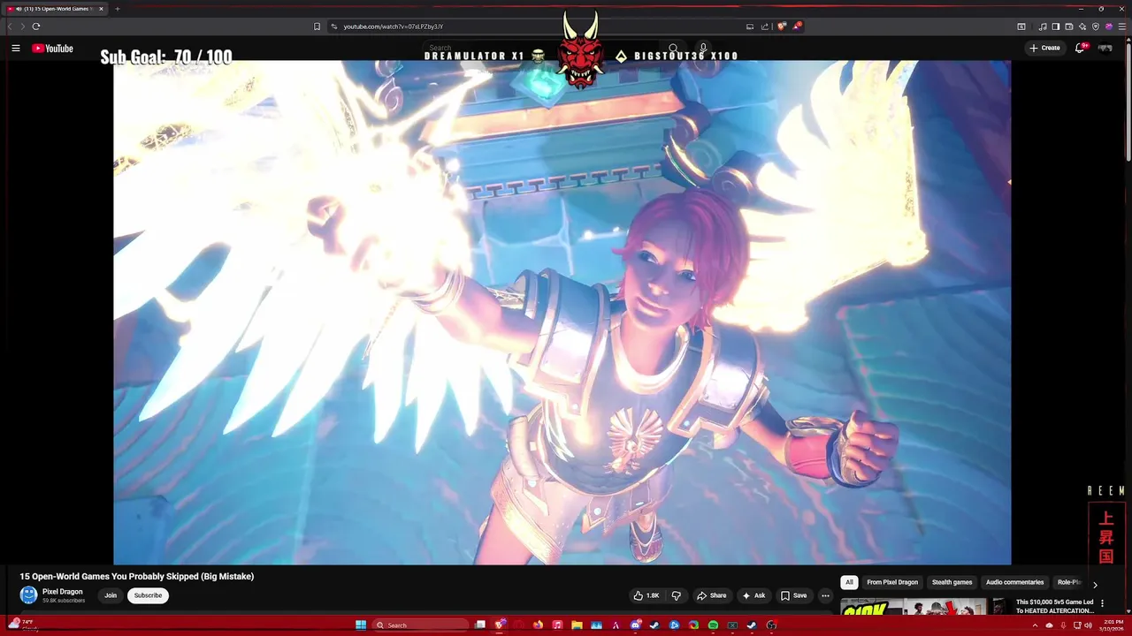Bookmark this page via the bookmark icon
The image size is (1132, 636).
317,26
